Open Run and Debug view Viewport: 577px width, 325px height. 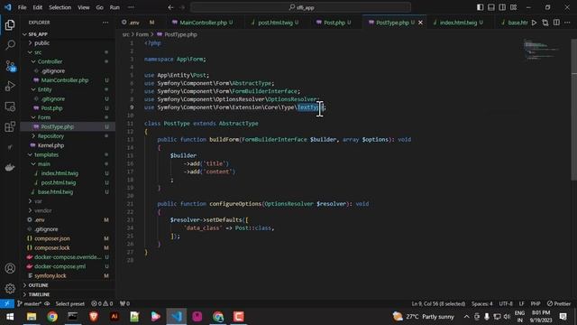tap(10, 86)
